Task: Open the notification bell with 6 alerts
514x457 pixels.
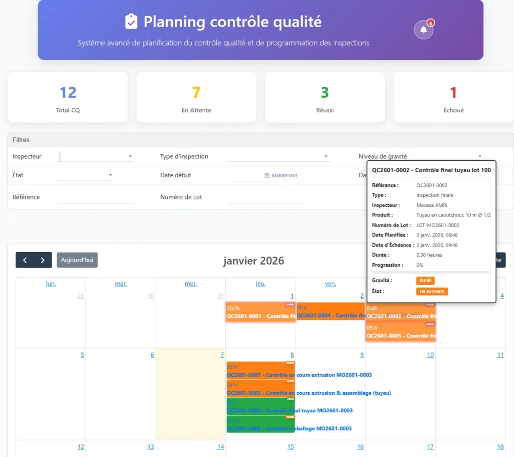Action: point(423,30)
